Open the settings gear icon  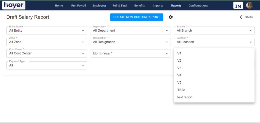[171, 17]
